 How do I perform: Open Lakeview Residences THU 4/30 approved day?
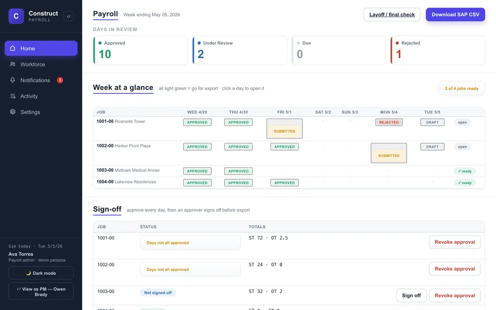[238, 183]
